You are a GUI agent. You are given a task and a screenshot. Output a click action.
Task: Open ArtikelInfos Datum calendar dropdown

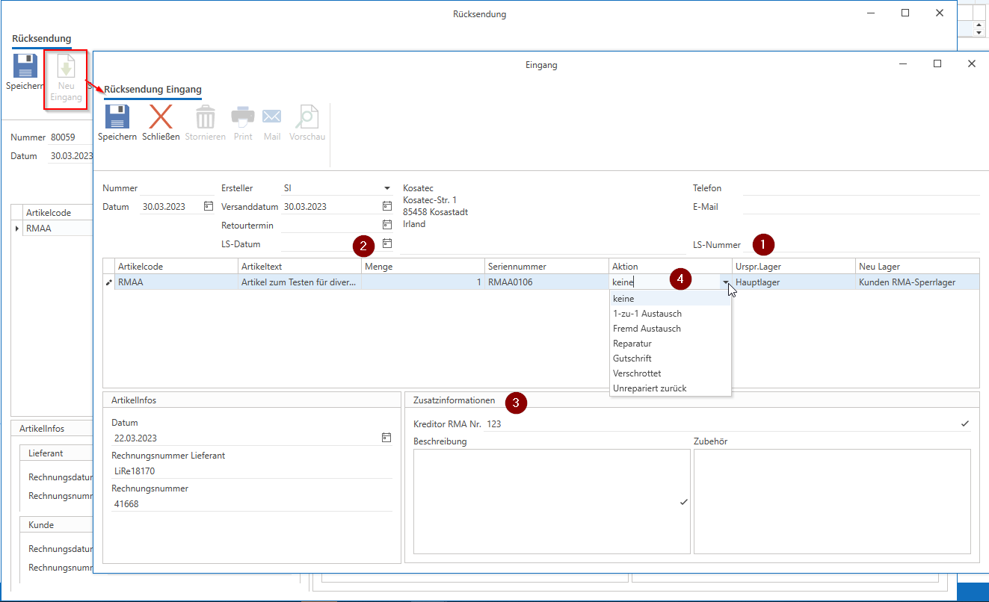coord(386,438)
